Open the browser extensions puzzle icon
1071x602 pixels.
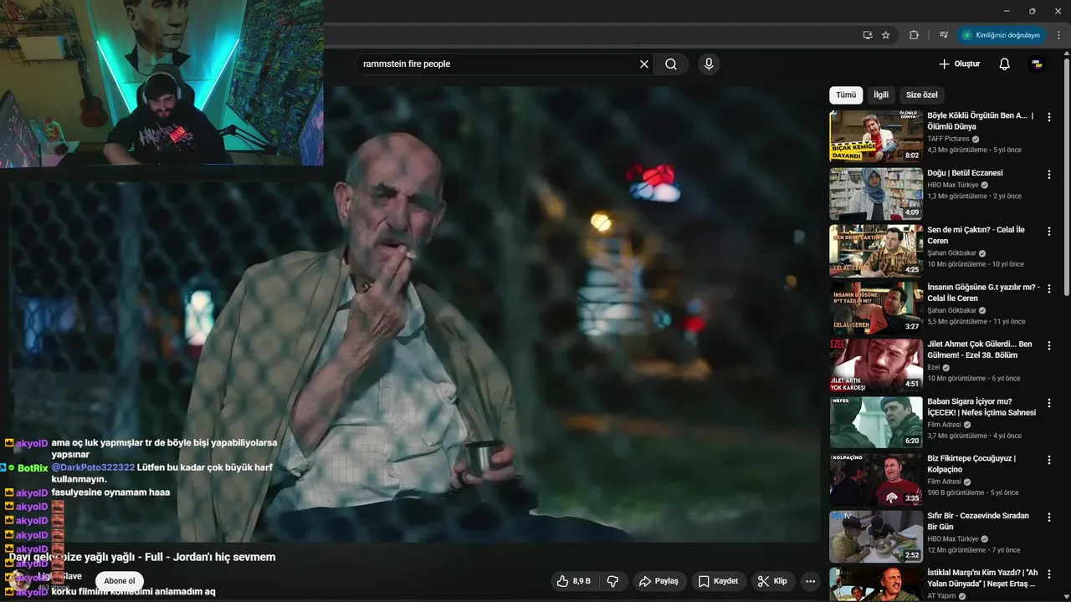coord(914,35)
